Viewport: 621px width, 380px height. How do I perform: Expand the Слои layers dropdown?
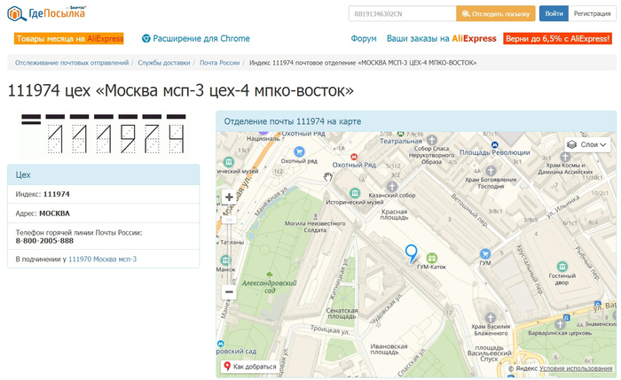[587, 144]
